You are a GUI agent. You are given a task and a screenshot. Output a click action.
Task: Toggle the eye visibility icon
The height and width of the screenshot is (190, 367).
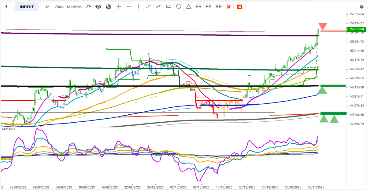click(x=98, y=7)
